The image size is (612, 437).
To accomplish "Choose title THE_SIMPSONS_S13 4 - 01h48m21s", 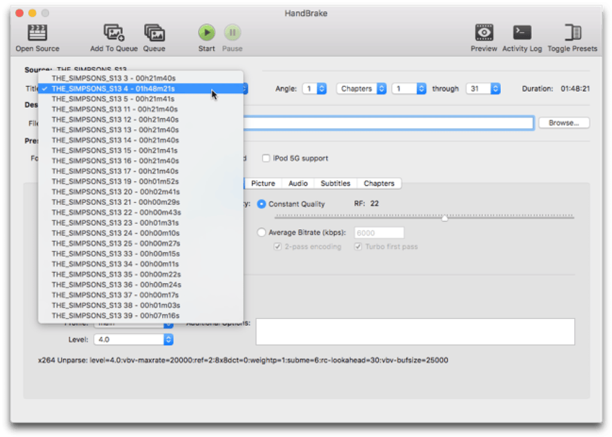I will 141,89.
